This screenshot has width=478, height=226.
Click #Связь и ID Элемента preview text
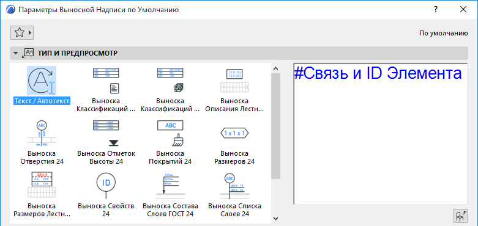(x=378, y=74)
